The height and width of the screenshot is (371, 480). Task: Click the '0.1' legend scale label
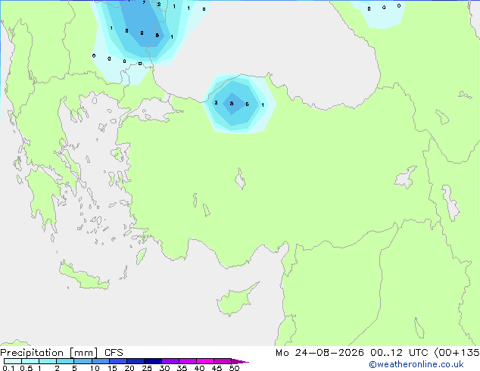8,368
